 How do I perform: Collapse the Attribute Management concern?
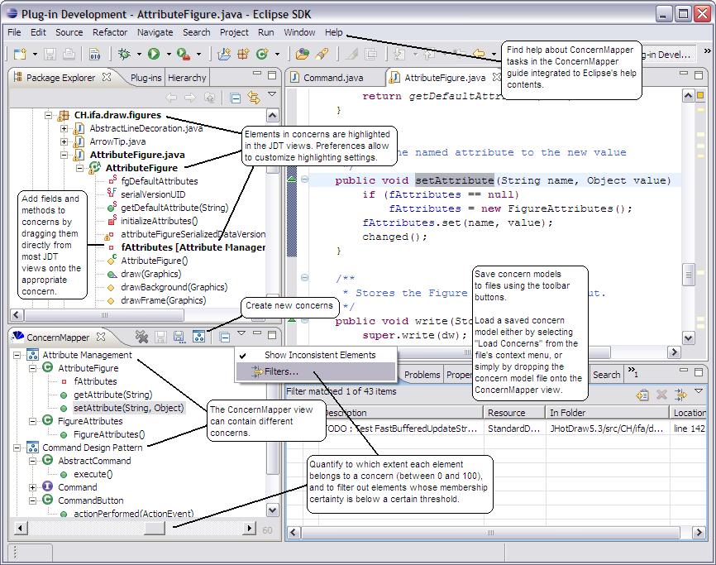point(17,355)
